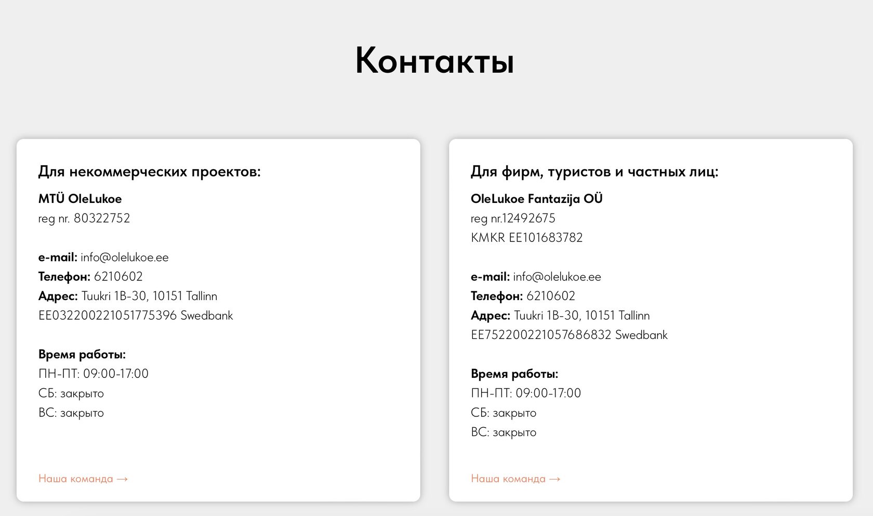873x516 pixels.
Task: Click company name 'OleLukoe Fantazija OÜ'
Action: 537,199
